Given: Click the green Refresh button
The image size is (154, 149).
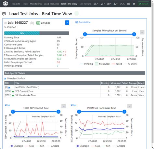Looking at the screenshot, I should click(144, 4).
